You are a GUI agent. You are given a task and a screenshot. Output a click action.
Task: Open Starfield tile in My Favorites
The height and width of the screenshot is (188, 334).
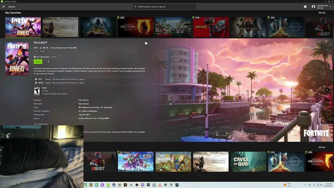click(286, 27)
